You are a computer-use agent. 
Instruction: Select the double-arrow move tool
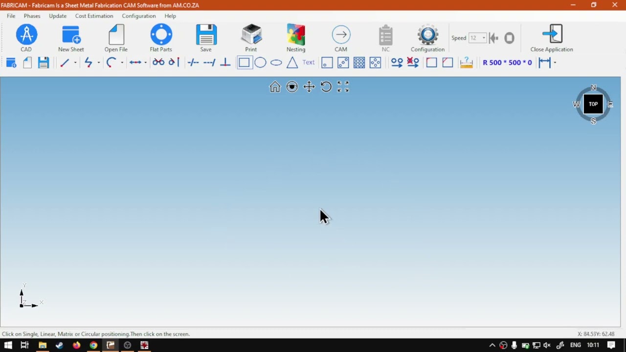point(135,63)
